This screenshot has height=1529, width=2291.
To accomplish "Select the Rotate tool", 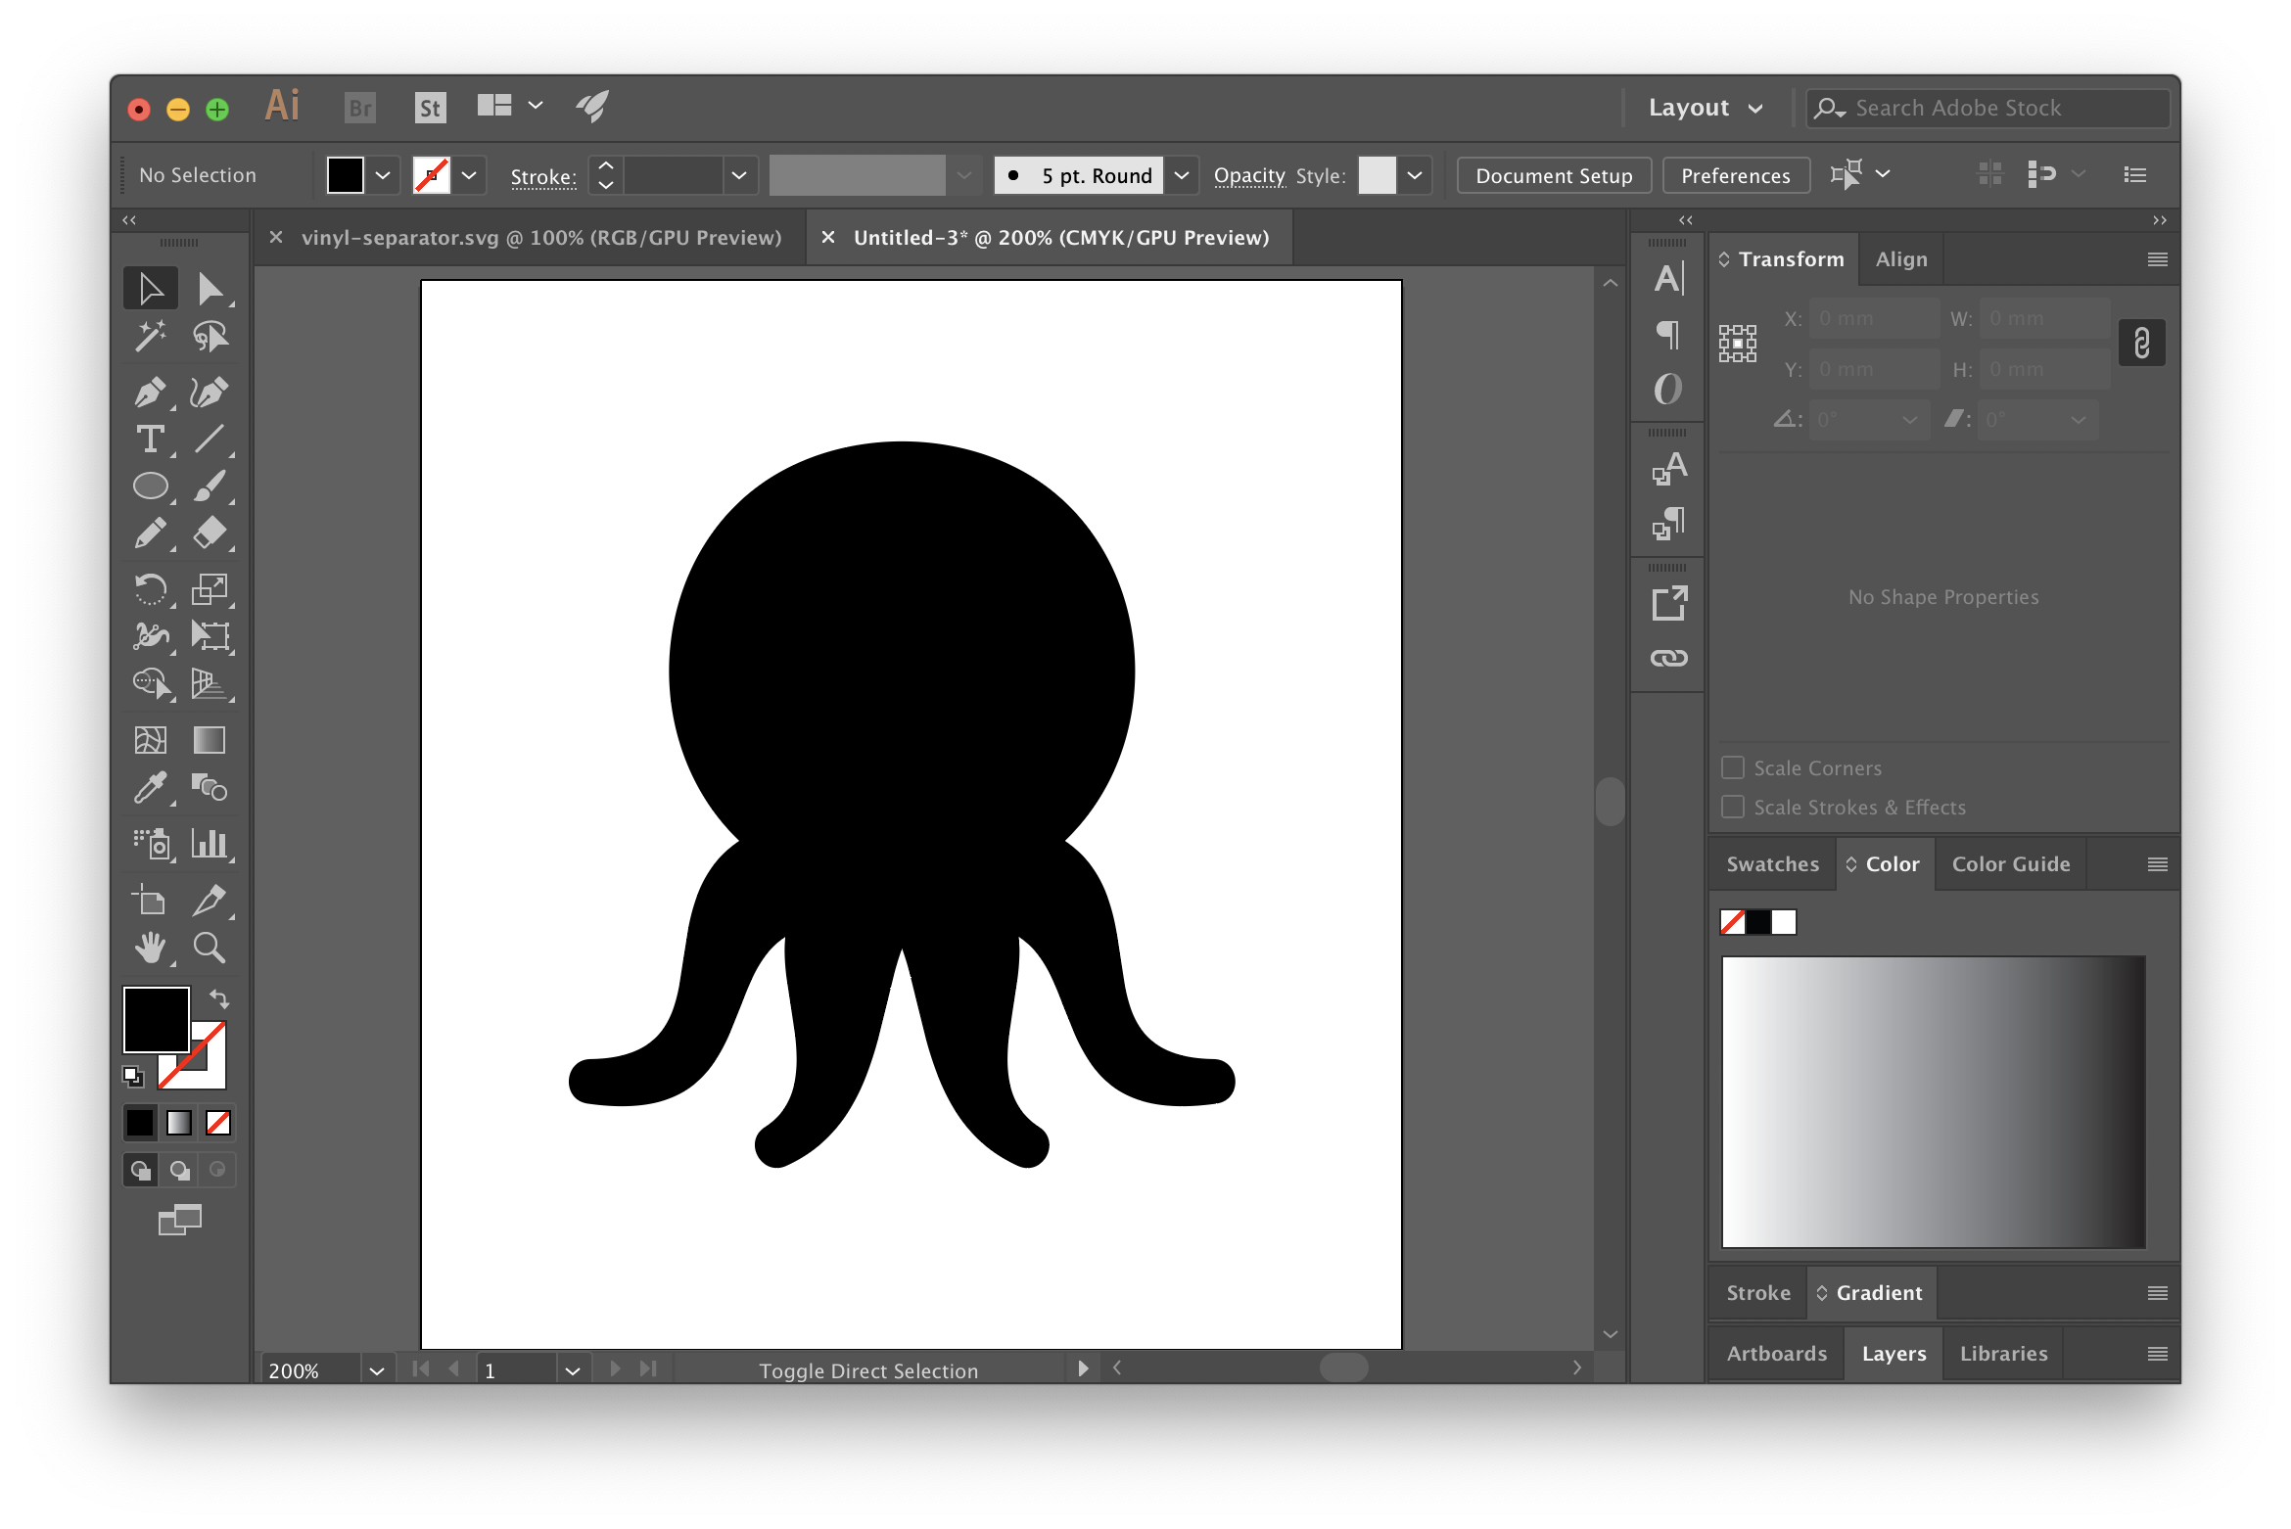I will click(x=151, y=589).
